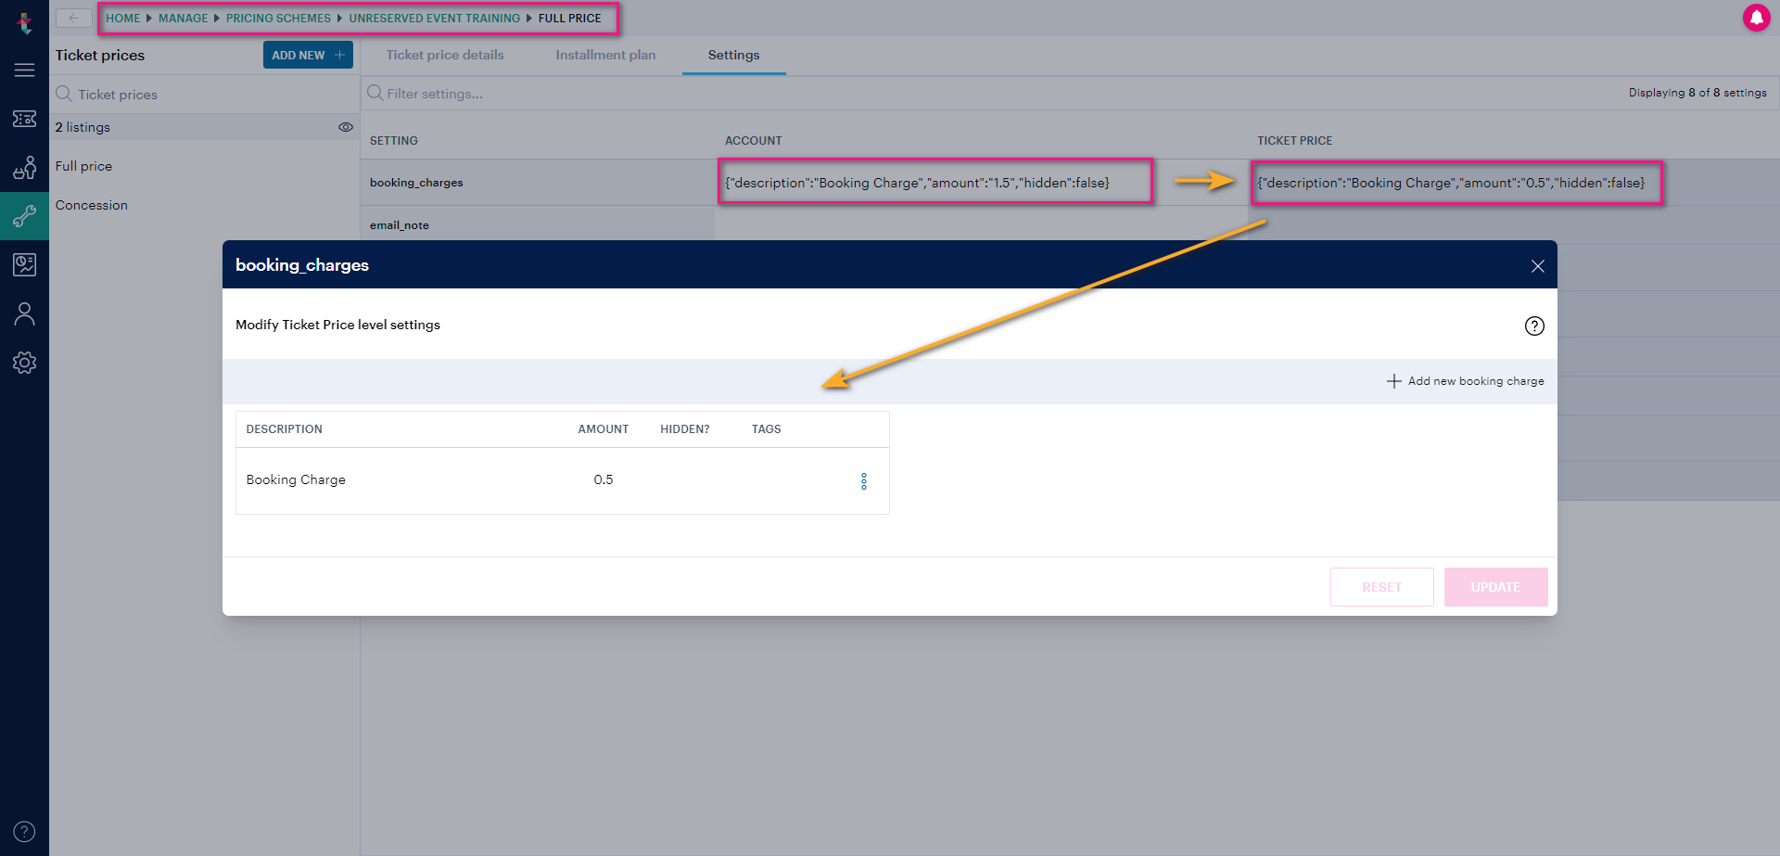The height and width of the screenshot is (856, 1780).
Task: Select the tickets icon in the sidebar
Action: pos(24,119)
